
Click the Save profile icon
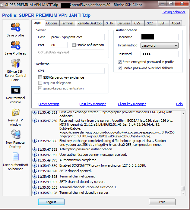(15, 27)
